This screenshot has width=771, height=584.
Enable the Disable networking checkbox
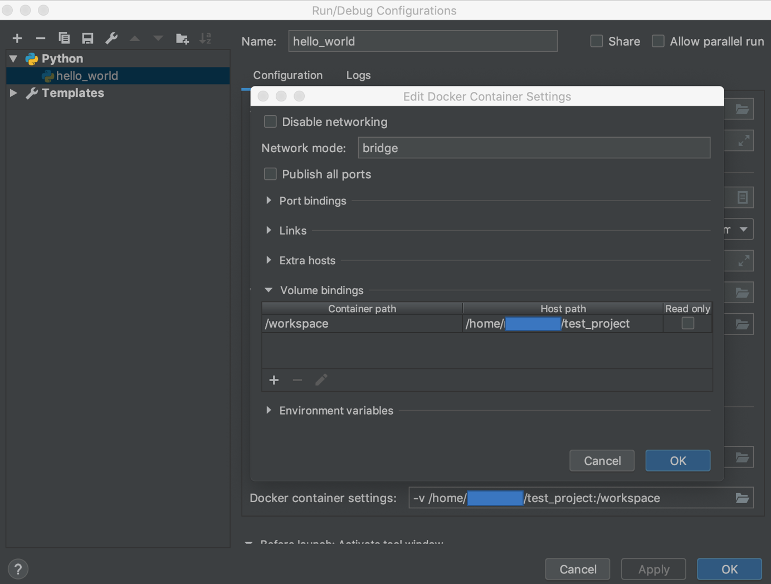coord(270,121)
